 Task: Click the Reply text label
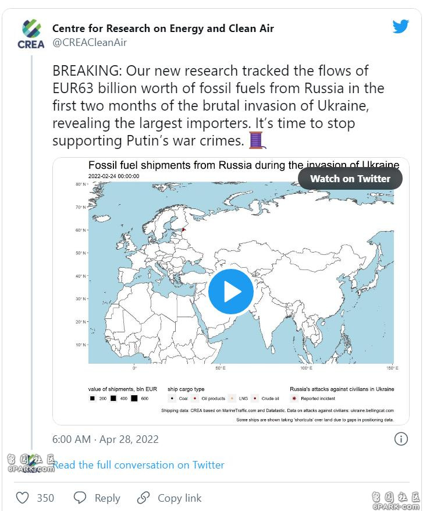(107, 498)
